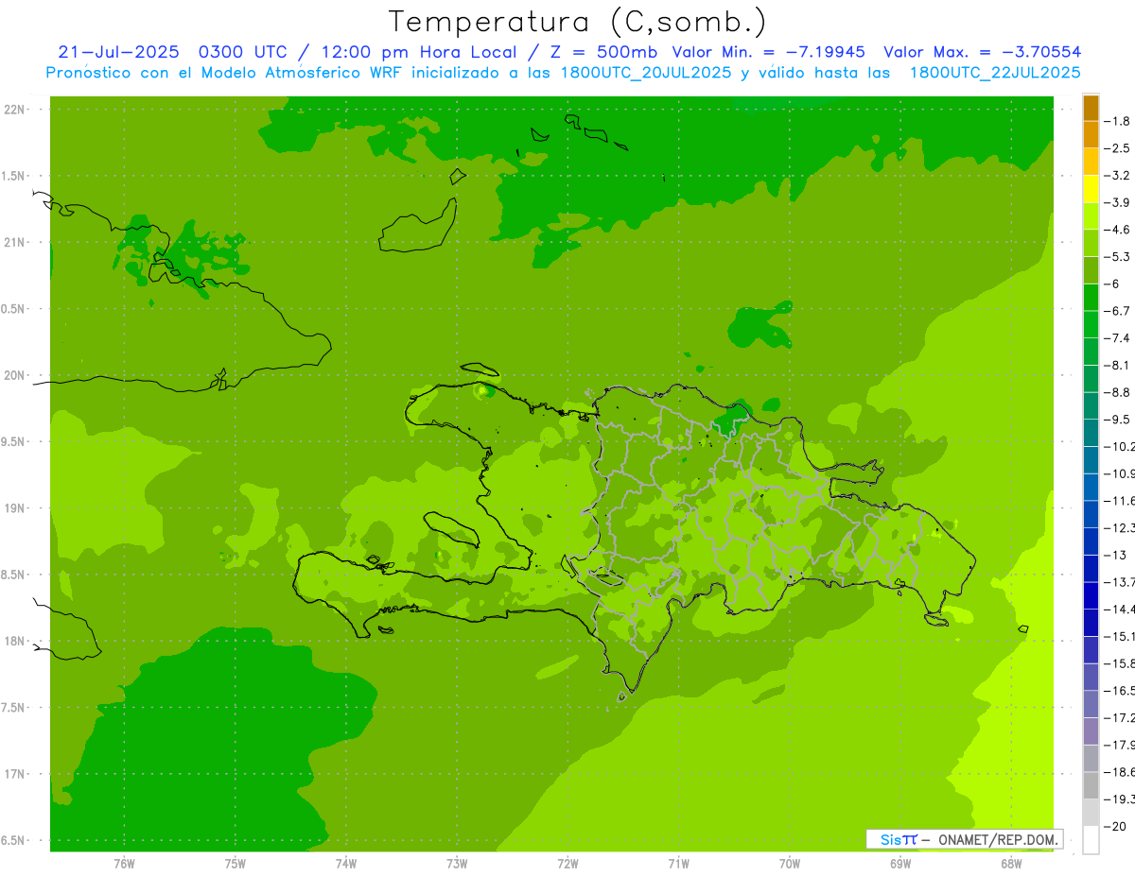
Task: Select the date text '21-Jul-2025'
Action: 118,52
